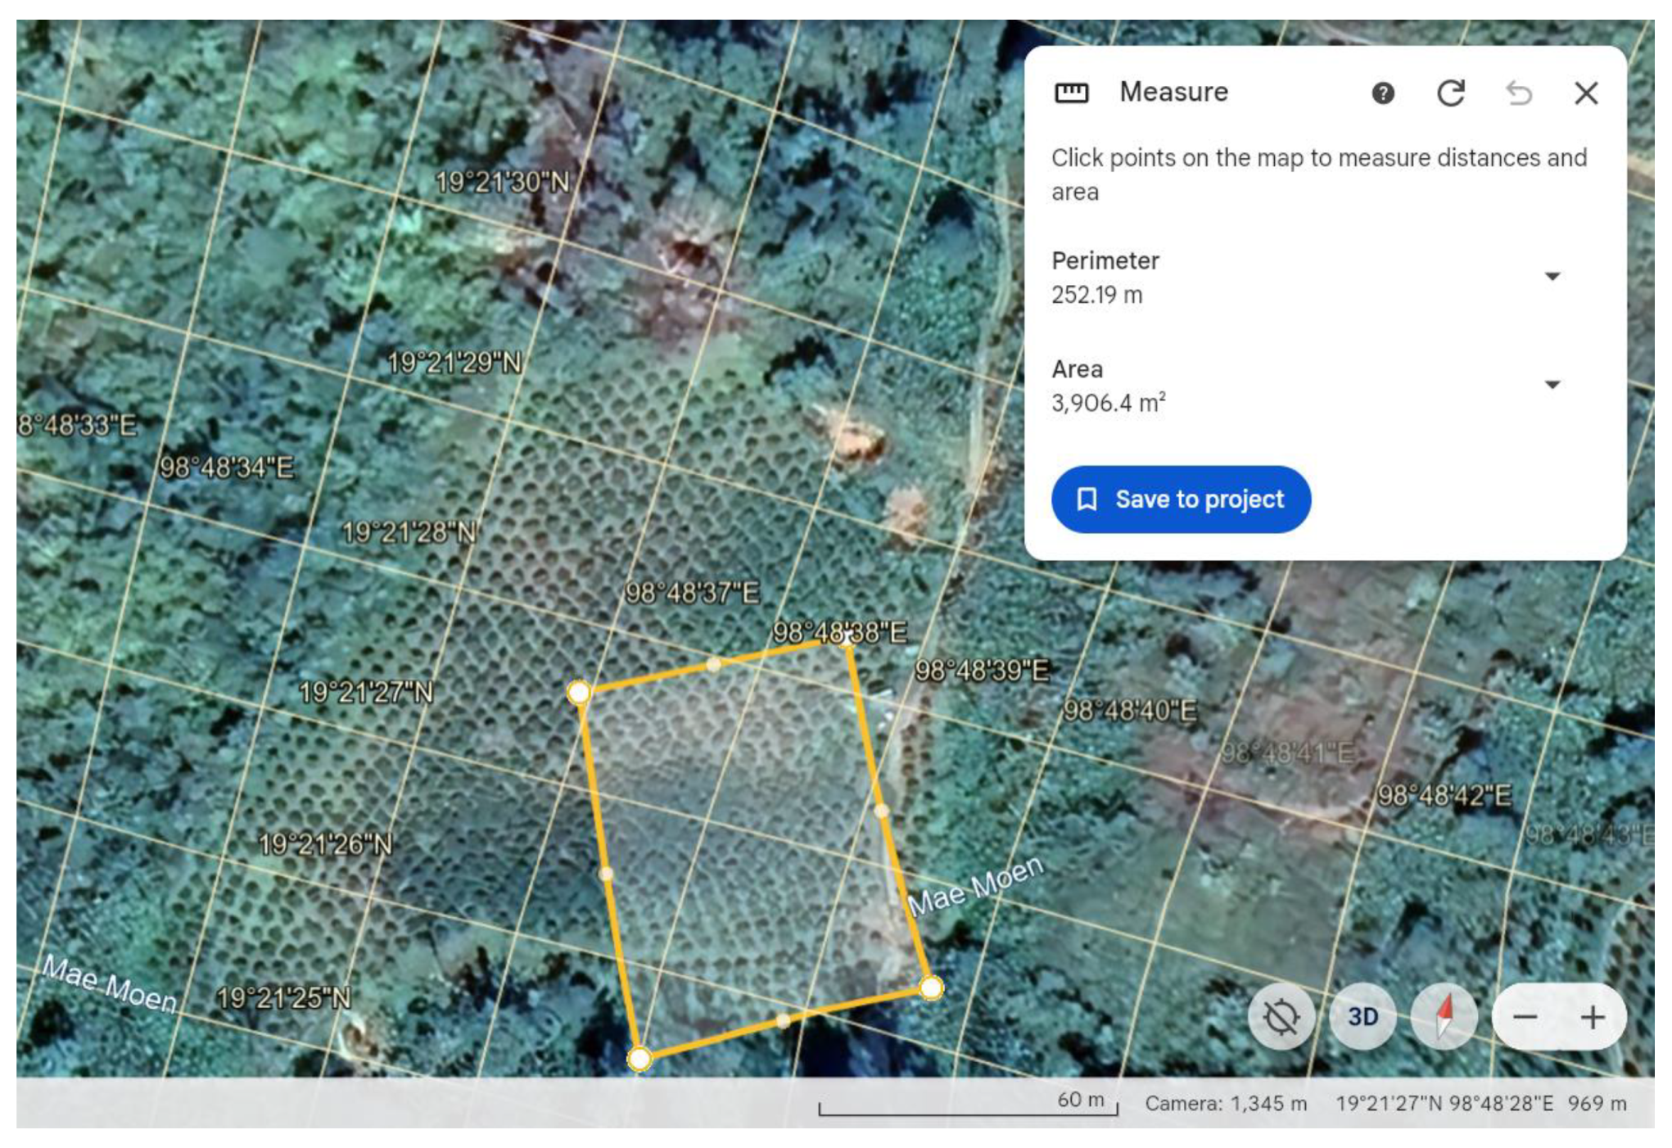Click the top-left polygon vertex handle
The height and width of the screenshot is (1148, 1672).
[x=579, y=693]
